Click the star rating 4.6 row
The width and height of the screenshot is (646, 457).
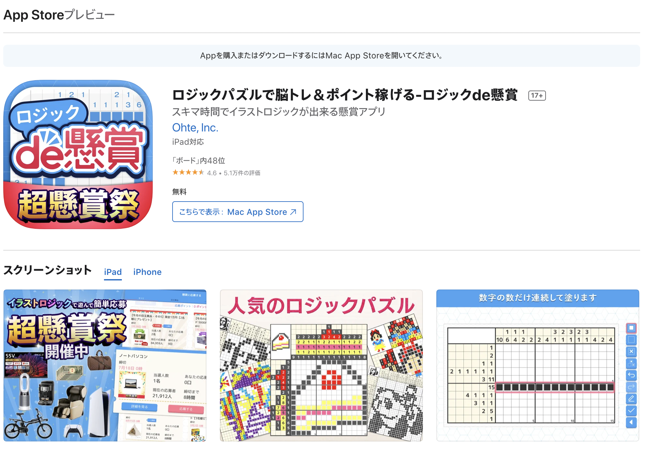[x=216, y=173]
